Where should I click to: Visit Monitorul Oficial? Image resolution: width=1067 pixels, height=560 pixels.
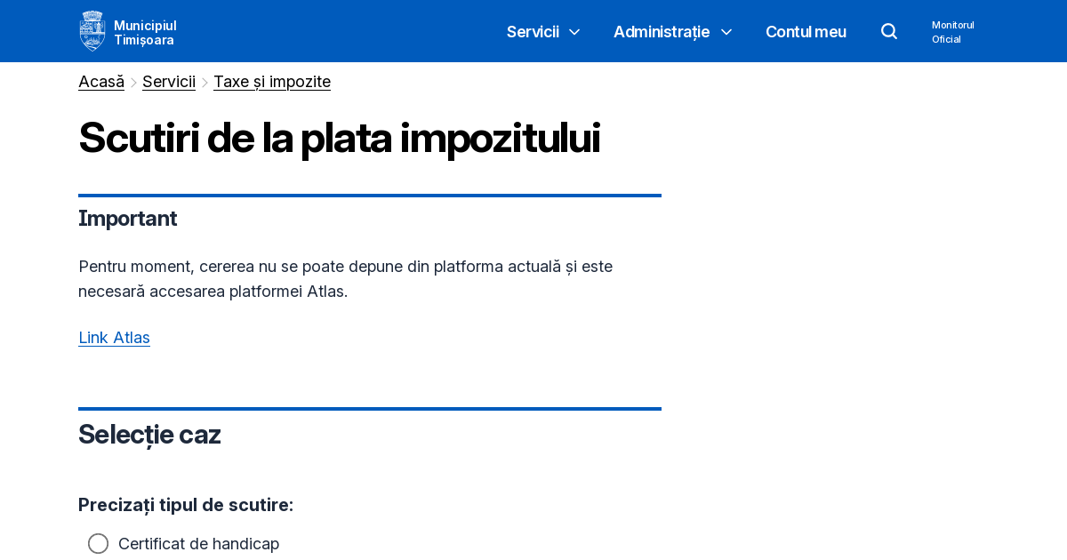pyautogui.click(x=952, y=32)
